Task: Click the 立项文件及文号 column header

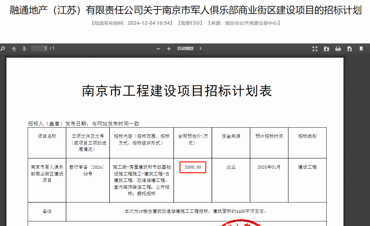Action: tap(88, 143)
